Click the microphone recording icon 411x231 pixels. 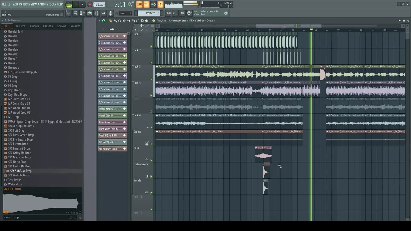coord(110,13)
